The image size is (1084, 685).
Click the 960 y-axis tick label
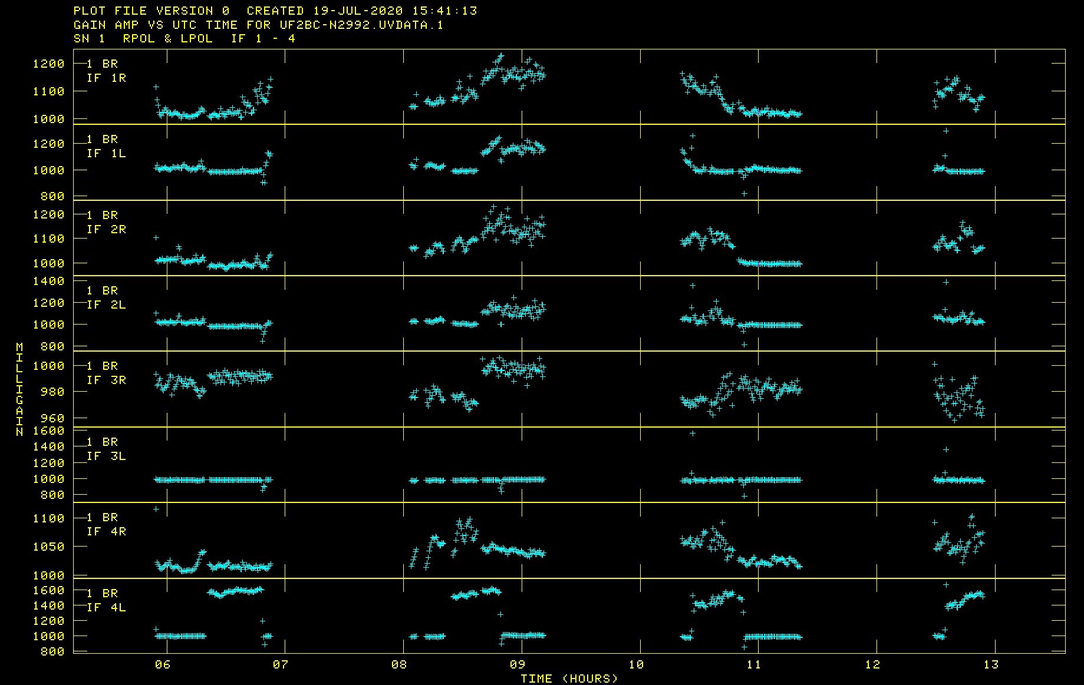pyautogui.click(x=52, y=418)
